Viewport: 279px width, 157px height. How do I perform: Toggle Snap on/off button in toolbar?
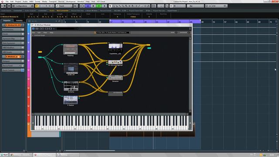171,6
